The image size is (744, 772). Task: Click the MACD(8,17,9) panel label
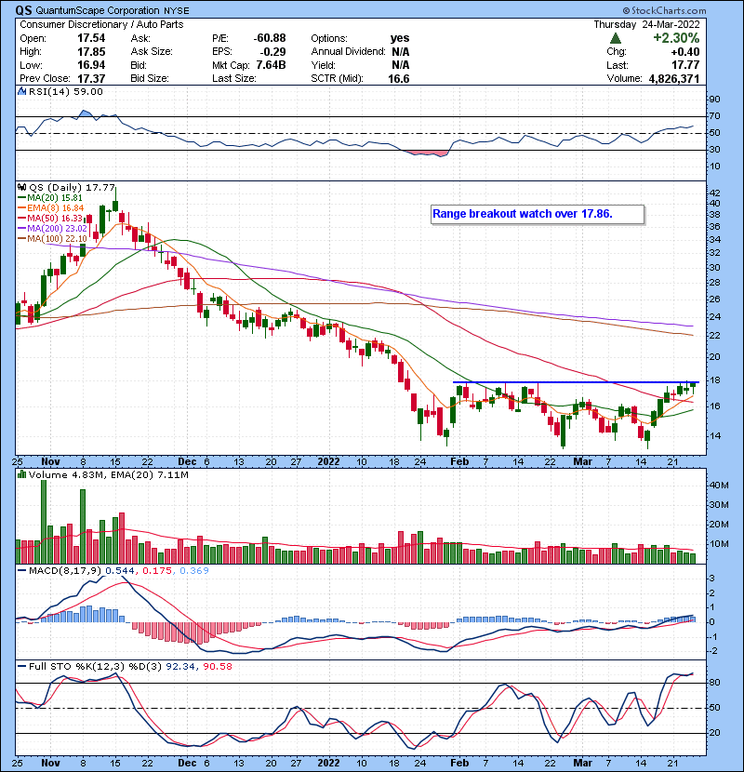pyautogui.click(x=65, y=571)
